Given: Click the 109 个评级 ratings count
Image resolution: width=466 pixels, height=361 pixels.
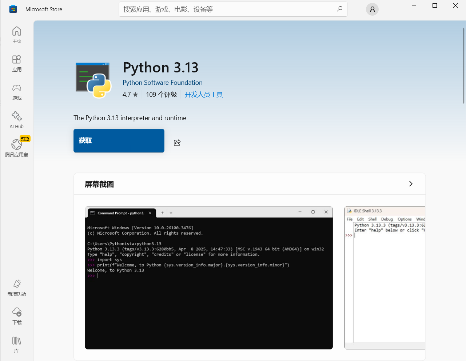Looking at the screenshot, I should (161, 94).
